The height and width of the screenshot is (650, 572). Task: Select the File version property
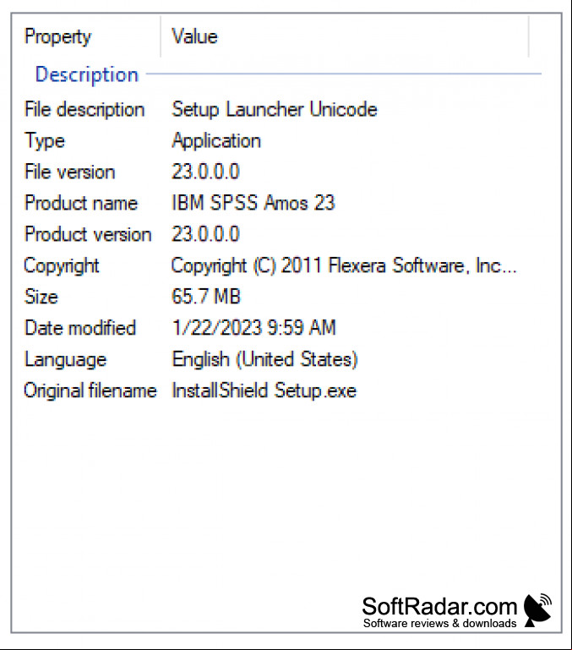coord(69,172)
